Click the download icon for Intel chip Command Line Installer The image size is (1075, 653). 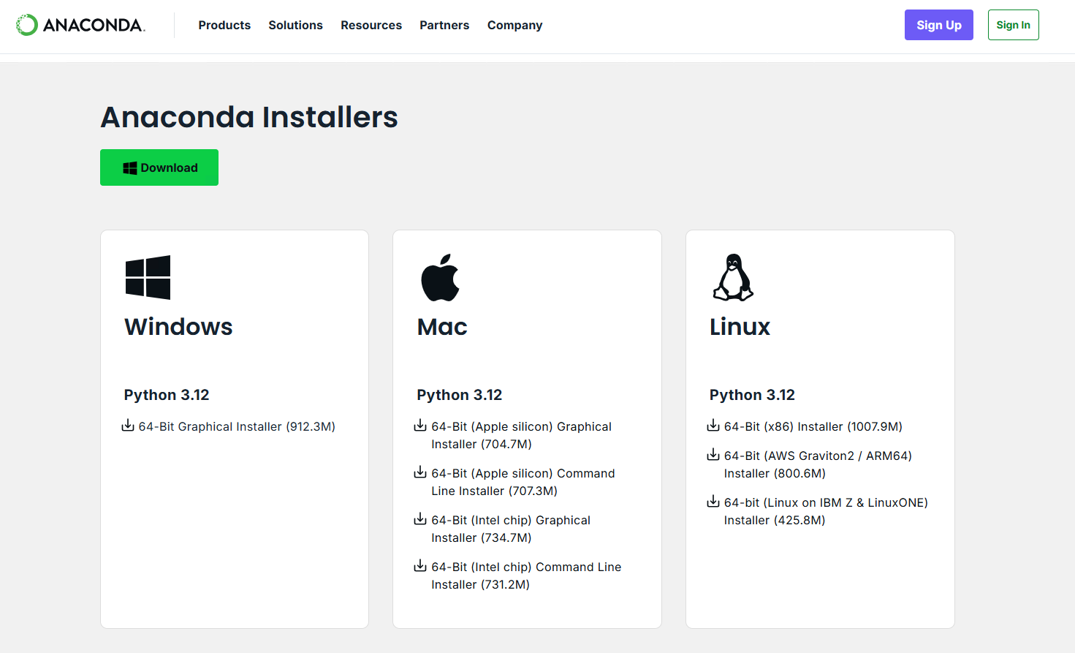coord(420,566)
